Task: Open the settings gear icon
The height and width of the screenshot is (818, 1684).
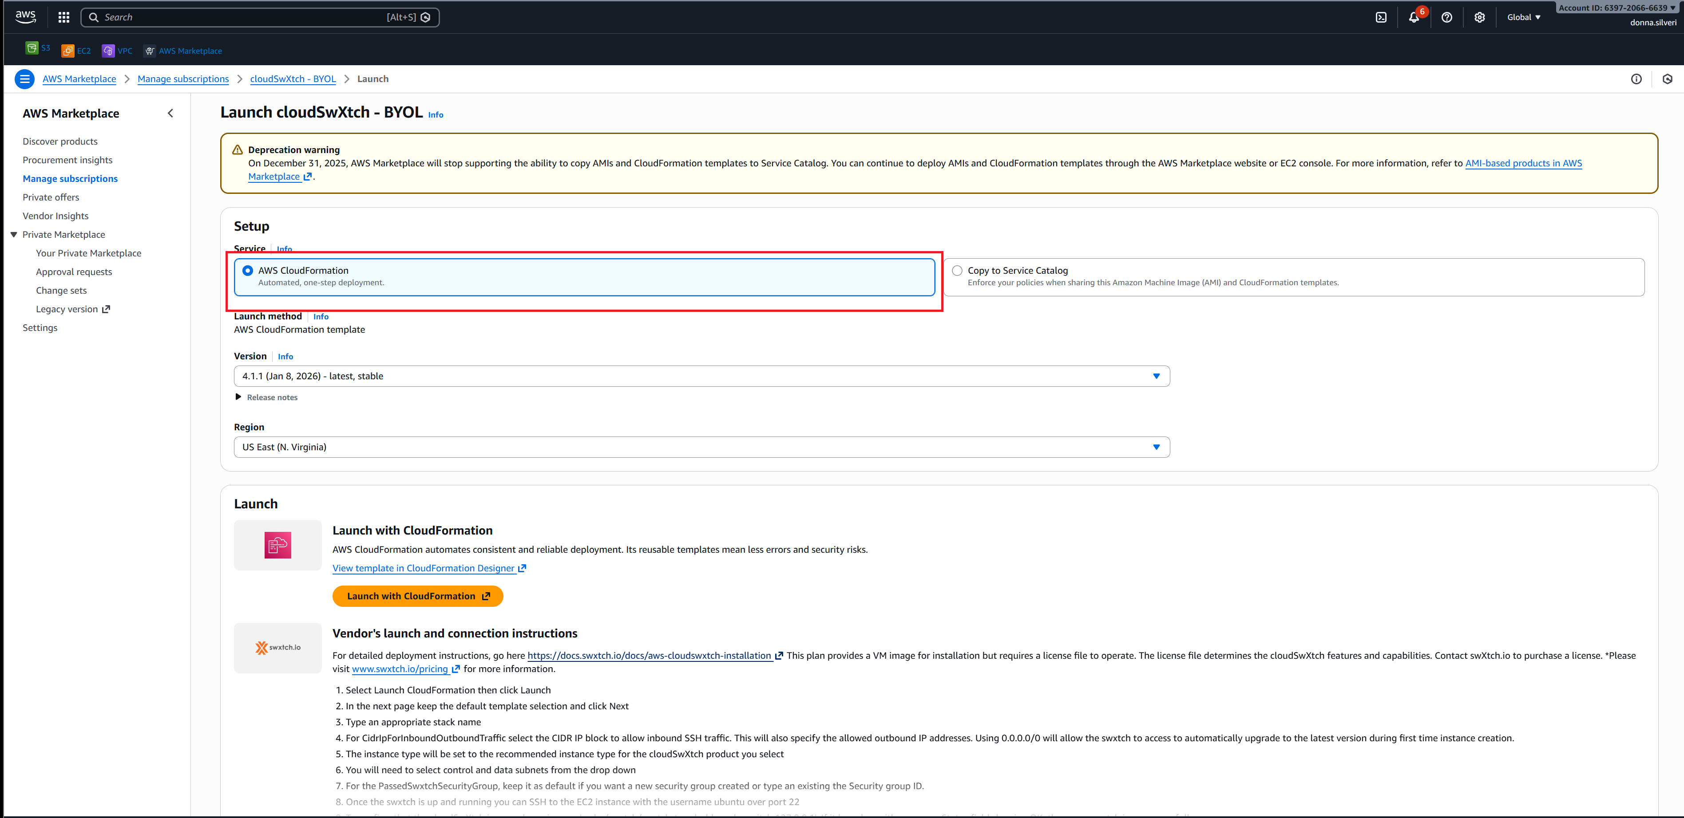Action: pos(1479,18)
